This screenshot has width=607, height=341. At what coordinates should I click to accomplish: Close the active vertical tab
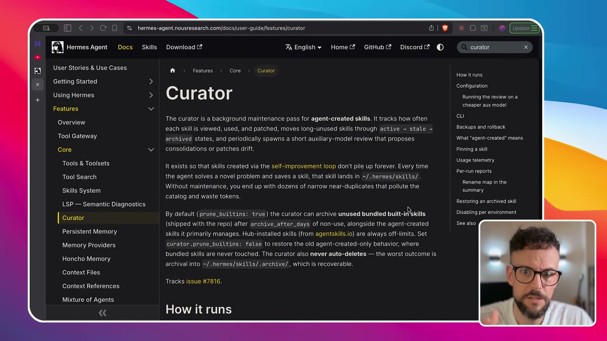(x=37, y=85)
